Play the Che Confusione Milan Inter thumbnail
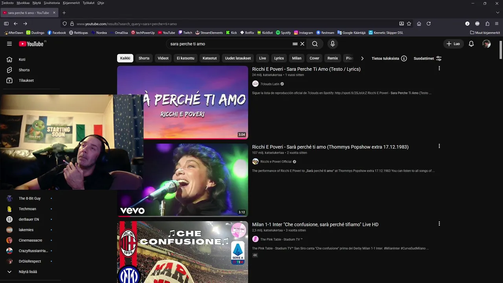Screen dimensions: 503x283 pos(183,252)
